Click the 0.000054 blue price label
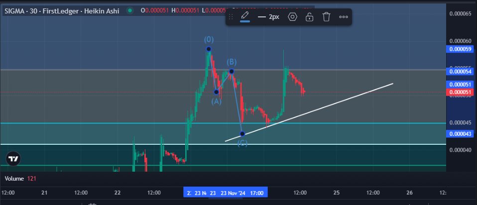Viewport: 477px width, 205px height. [x=461, y=72]
